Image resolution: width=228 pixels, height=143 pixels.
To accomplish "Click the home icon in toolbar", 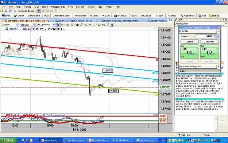I will (x=51, y=11).
